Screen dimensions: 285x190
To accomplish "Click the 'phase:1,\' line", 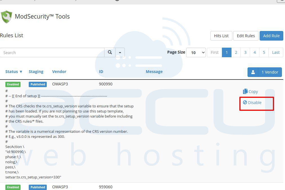I will [x=13, y=157].
